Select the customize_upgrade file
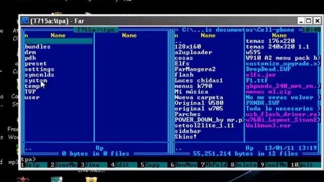324x182 pixels. click(281, 64)
